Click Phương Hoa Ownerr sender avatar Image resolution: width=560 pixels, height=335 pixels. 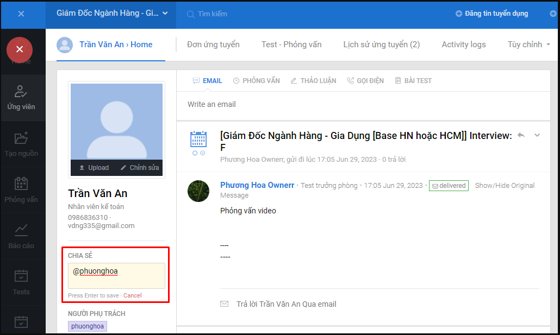click(198, 191)
